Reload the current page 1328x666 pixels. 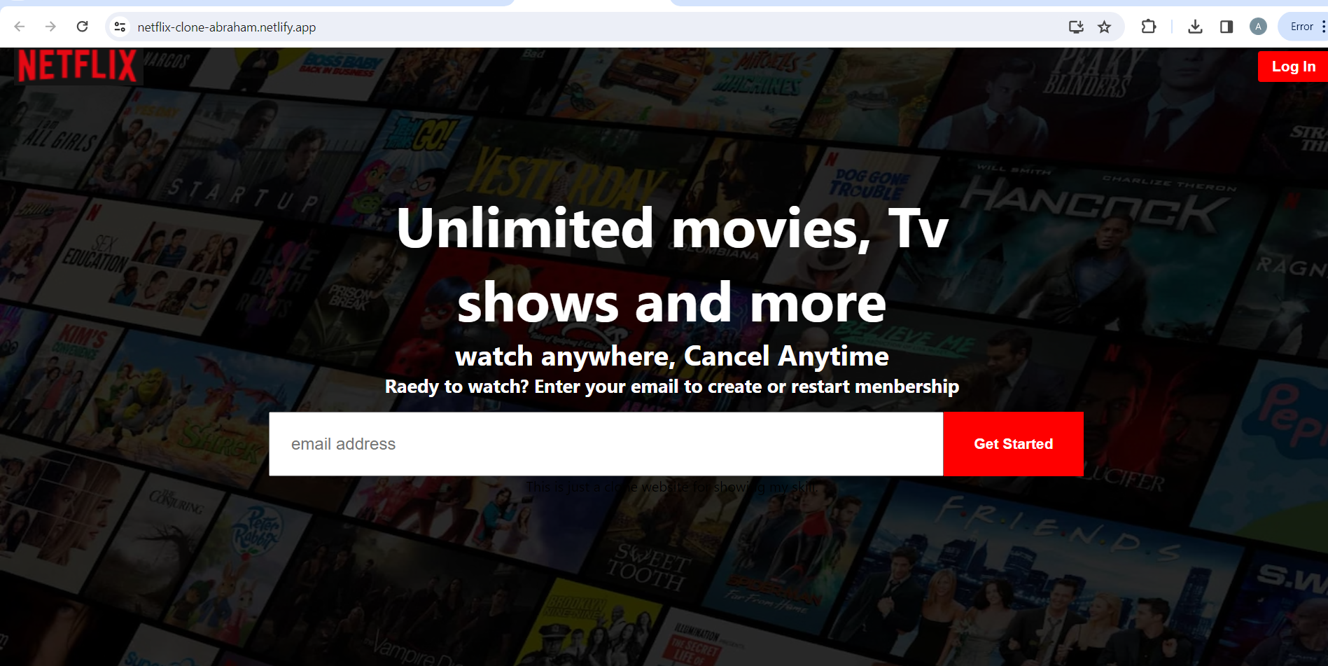pos(82,27)
